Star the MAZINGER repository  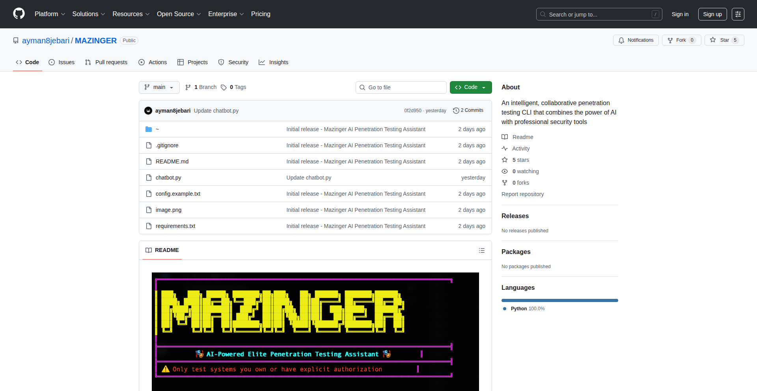[x=724, y=40]
